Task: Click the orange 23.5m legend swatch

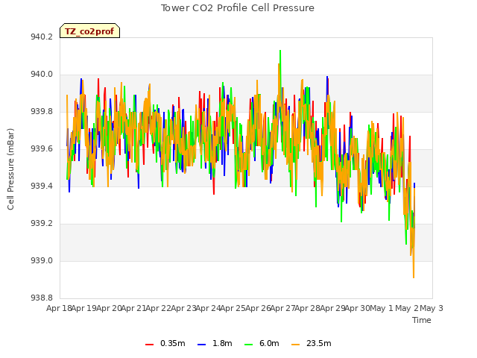Action: click(295, 345)
